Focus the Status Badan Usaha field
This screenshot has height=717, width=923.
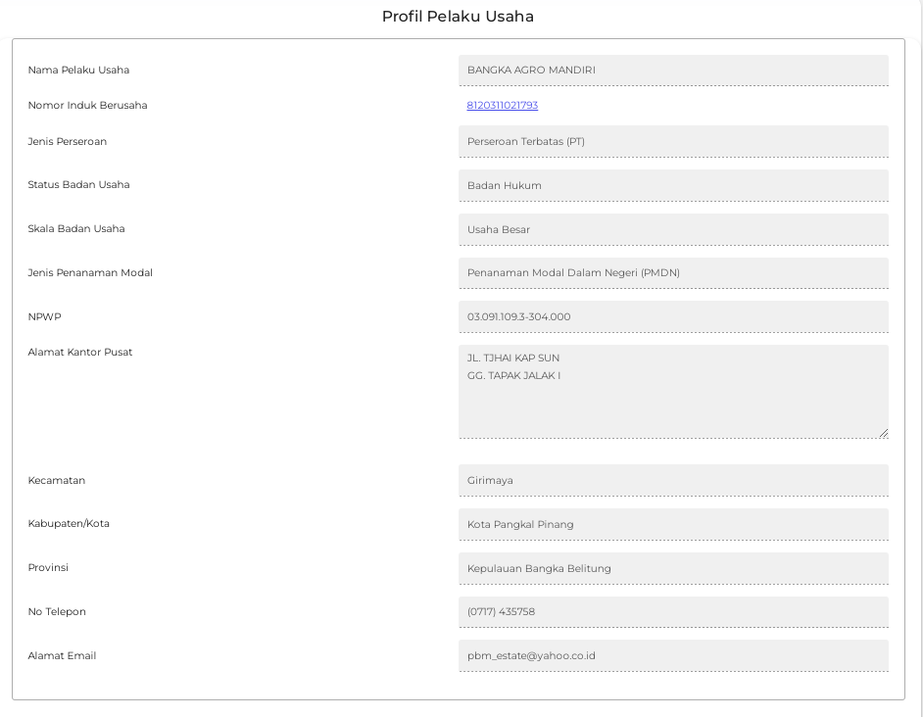673,185
